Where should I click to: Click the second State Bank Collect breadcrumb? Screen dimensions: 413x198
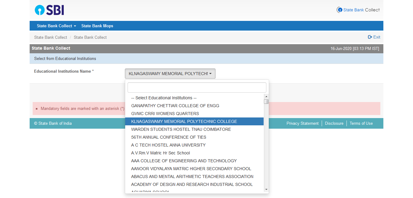(90, 37)
